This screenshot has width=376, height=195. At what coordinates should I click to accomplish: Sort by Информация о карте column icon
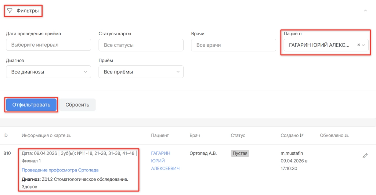point(69,136)
